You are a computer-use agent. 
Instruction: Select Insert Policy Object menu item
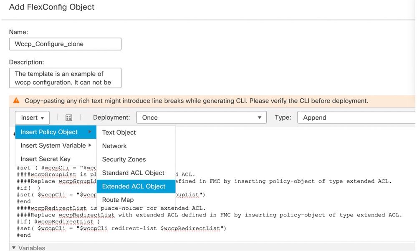[56, 132]
